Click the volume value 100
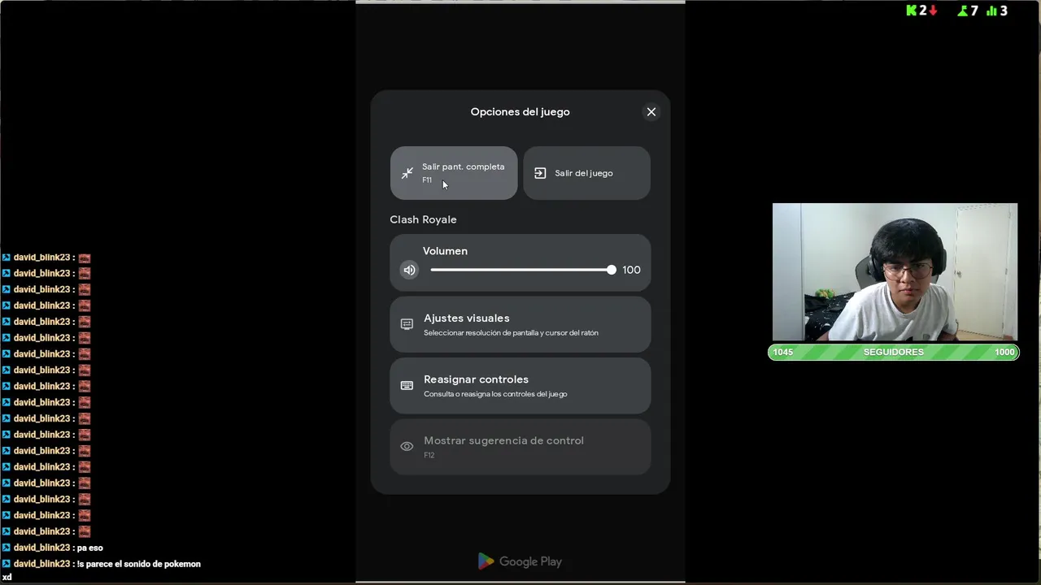 [631, 270]
